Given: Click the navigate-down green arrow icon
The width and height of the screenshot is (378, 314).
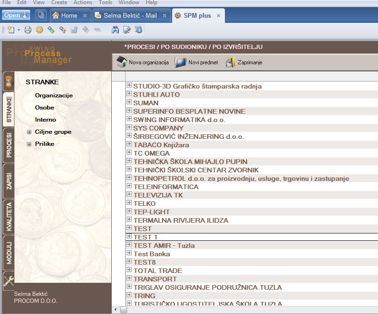Looking at the screenshot, I should (x=51, y=30).
